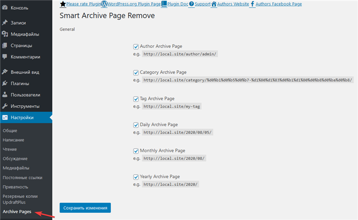Viewport: 358px width, 220px height.
Task: Click the local.site/2020/ example URL
Action: tap(170, 184)
